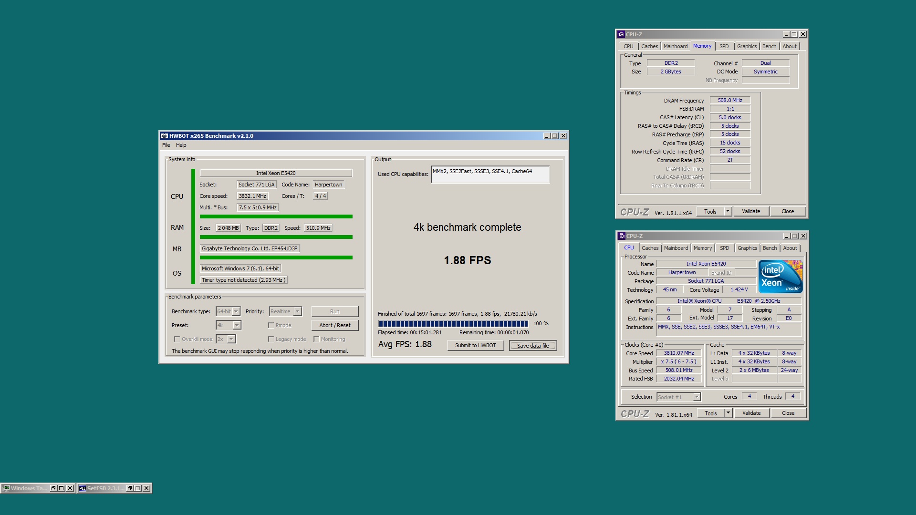Viewport: 916px width, 515px height.
Task: Click Validate in the processor CPU-Z window
Action: coord(751,413)
